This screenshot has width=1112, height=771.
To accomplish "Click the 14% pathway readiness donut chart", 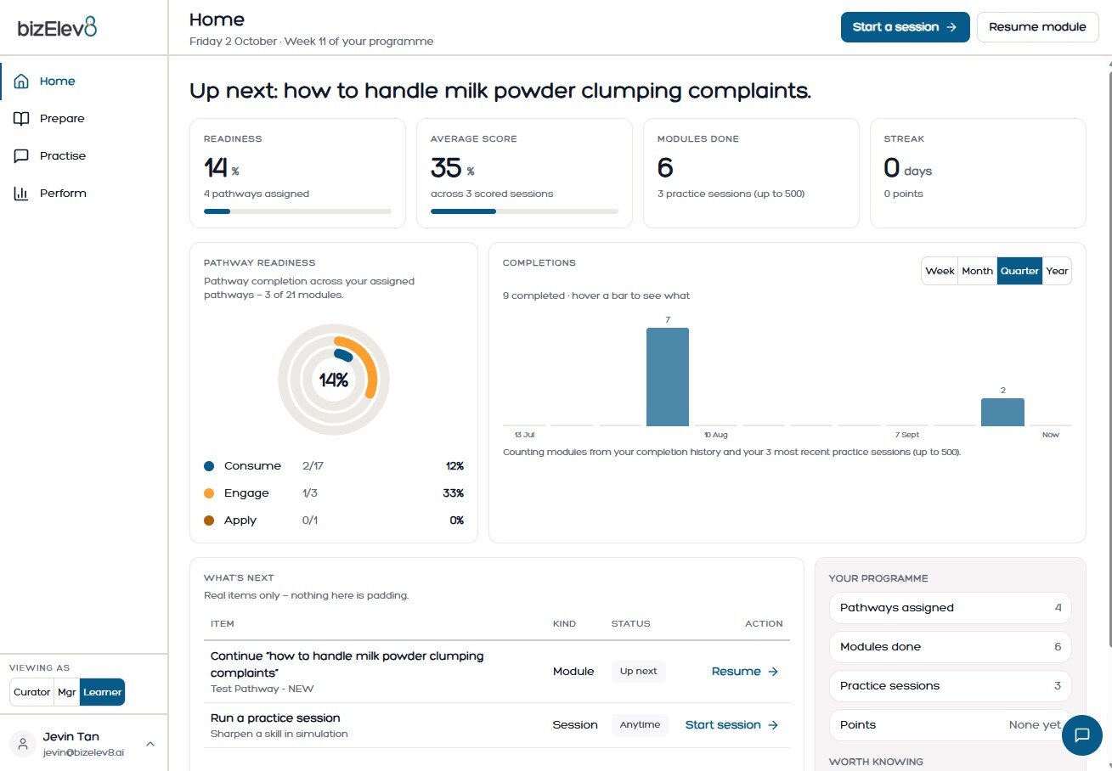I will (x=334, y=380).
